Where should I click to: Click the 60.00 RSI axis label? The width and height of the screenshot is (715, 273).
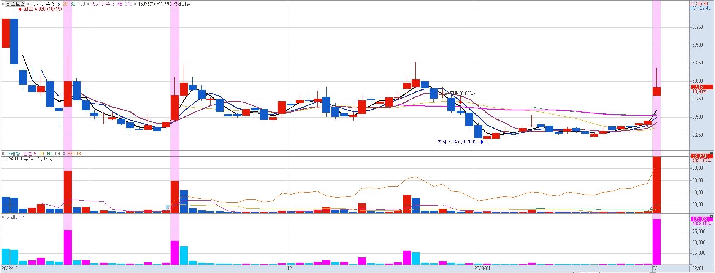pyautogui.click(x=698, y=168)
